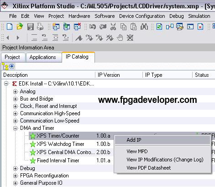Viewport: 215px width, 187px height.
Task: Choose View PDF Datasheet from context menu
Action: pos(163,168)
